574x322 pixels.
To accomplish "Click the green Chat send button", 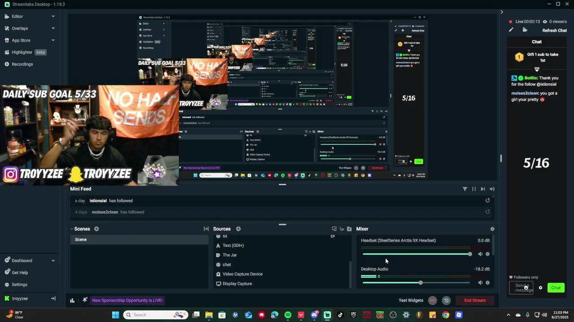I will coord(556,288).
